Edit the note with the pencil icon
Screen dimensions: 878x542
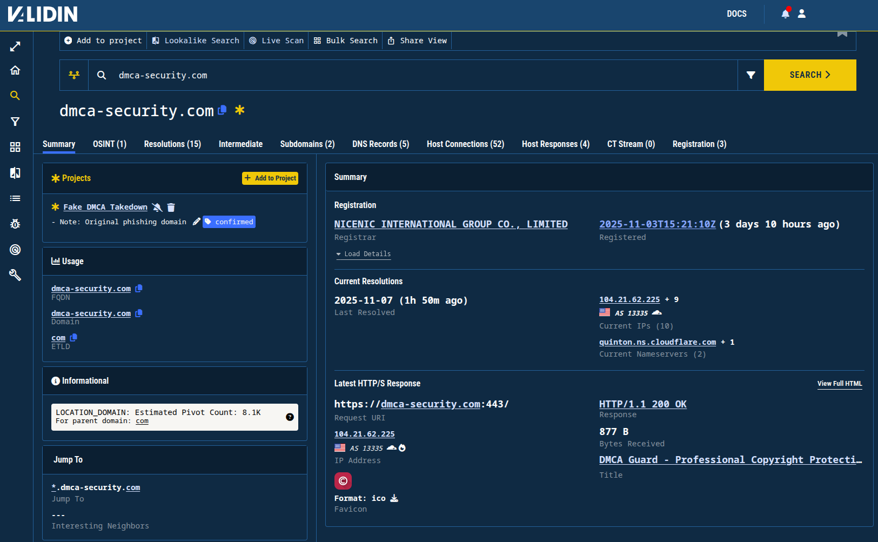point(196,221)
